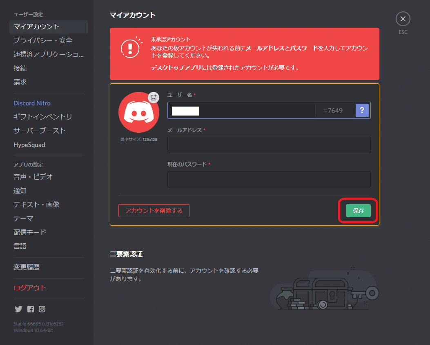This screenshot has width=430, height=345.
Task: Open the Twitter icon link
Action: coord(18,309)
